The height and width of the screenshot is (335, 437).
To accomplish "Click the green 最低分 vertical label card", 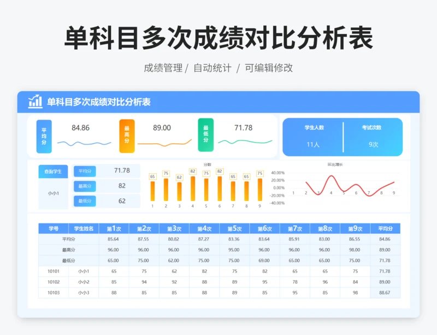I will tap(206, 135).
